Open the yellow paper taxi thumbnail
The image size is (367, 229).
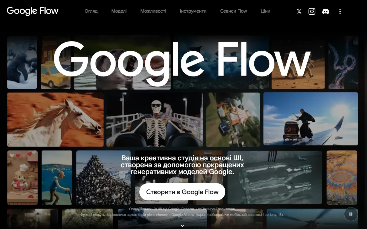coord(56,63)
